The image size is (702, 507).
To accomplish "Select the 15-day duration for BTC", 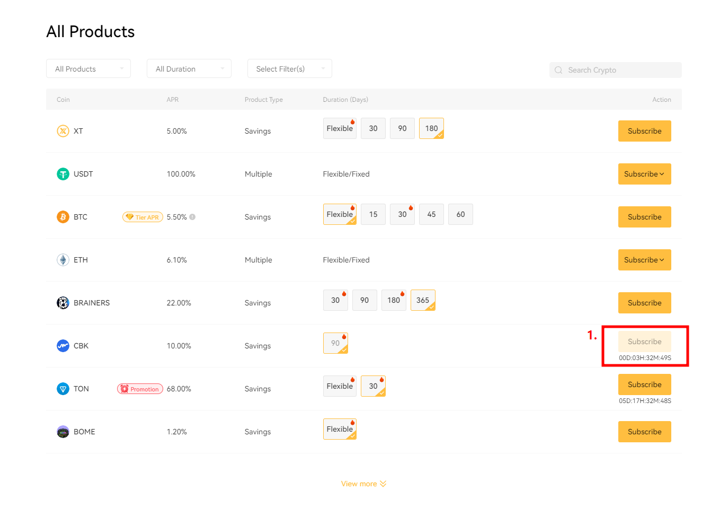I will coord(373,214).
